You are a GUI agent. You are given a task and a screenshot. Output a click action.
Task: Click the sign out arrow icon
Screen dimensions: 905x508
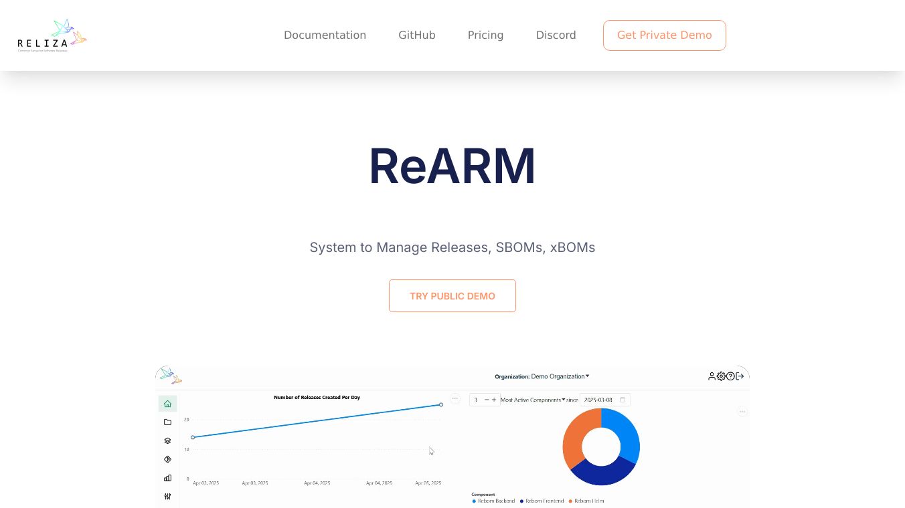[740, 376]
